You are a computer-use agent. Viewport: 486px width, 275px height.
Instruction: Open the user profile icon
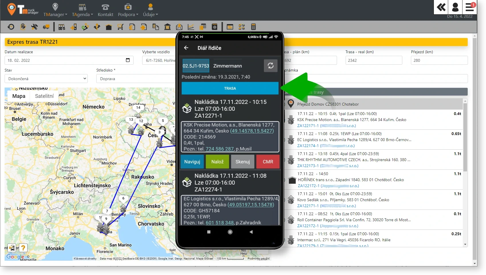click(x=455, y=7)
